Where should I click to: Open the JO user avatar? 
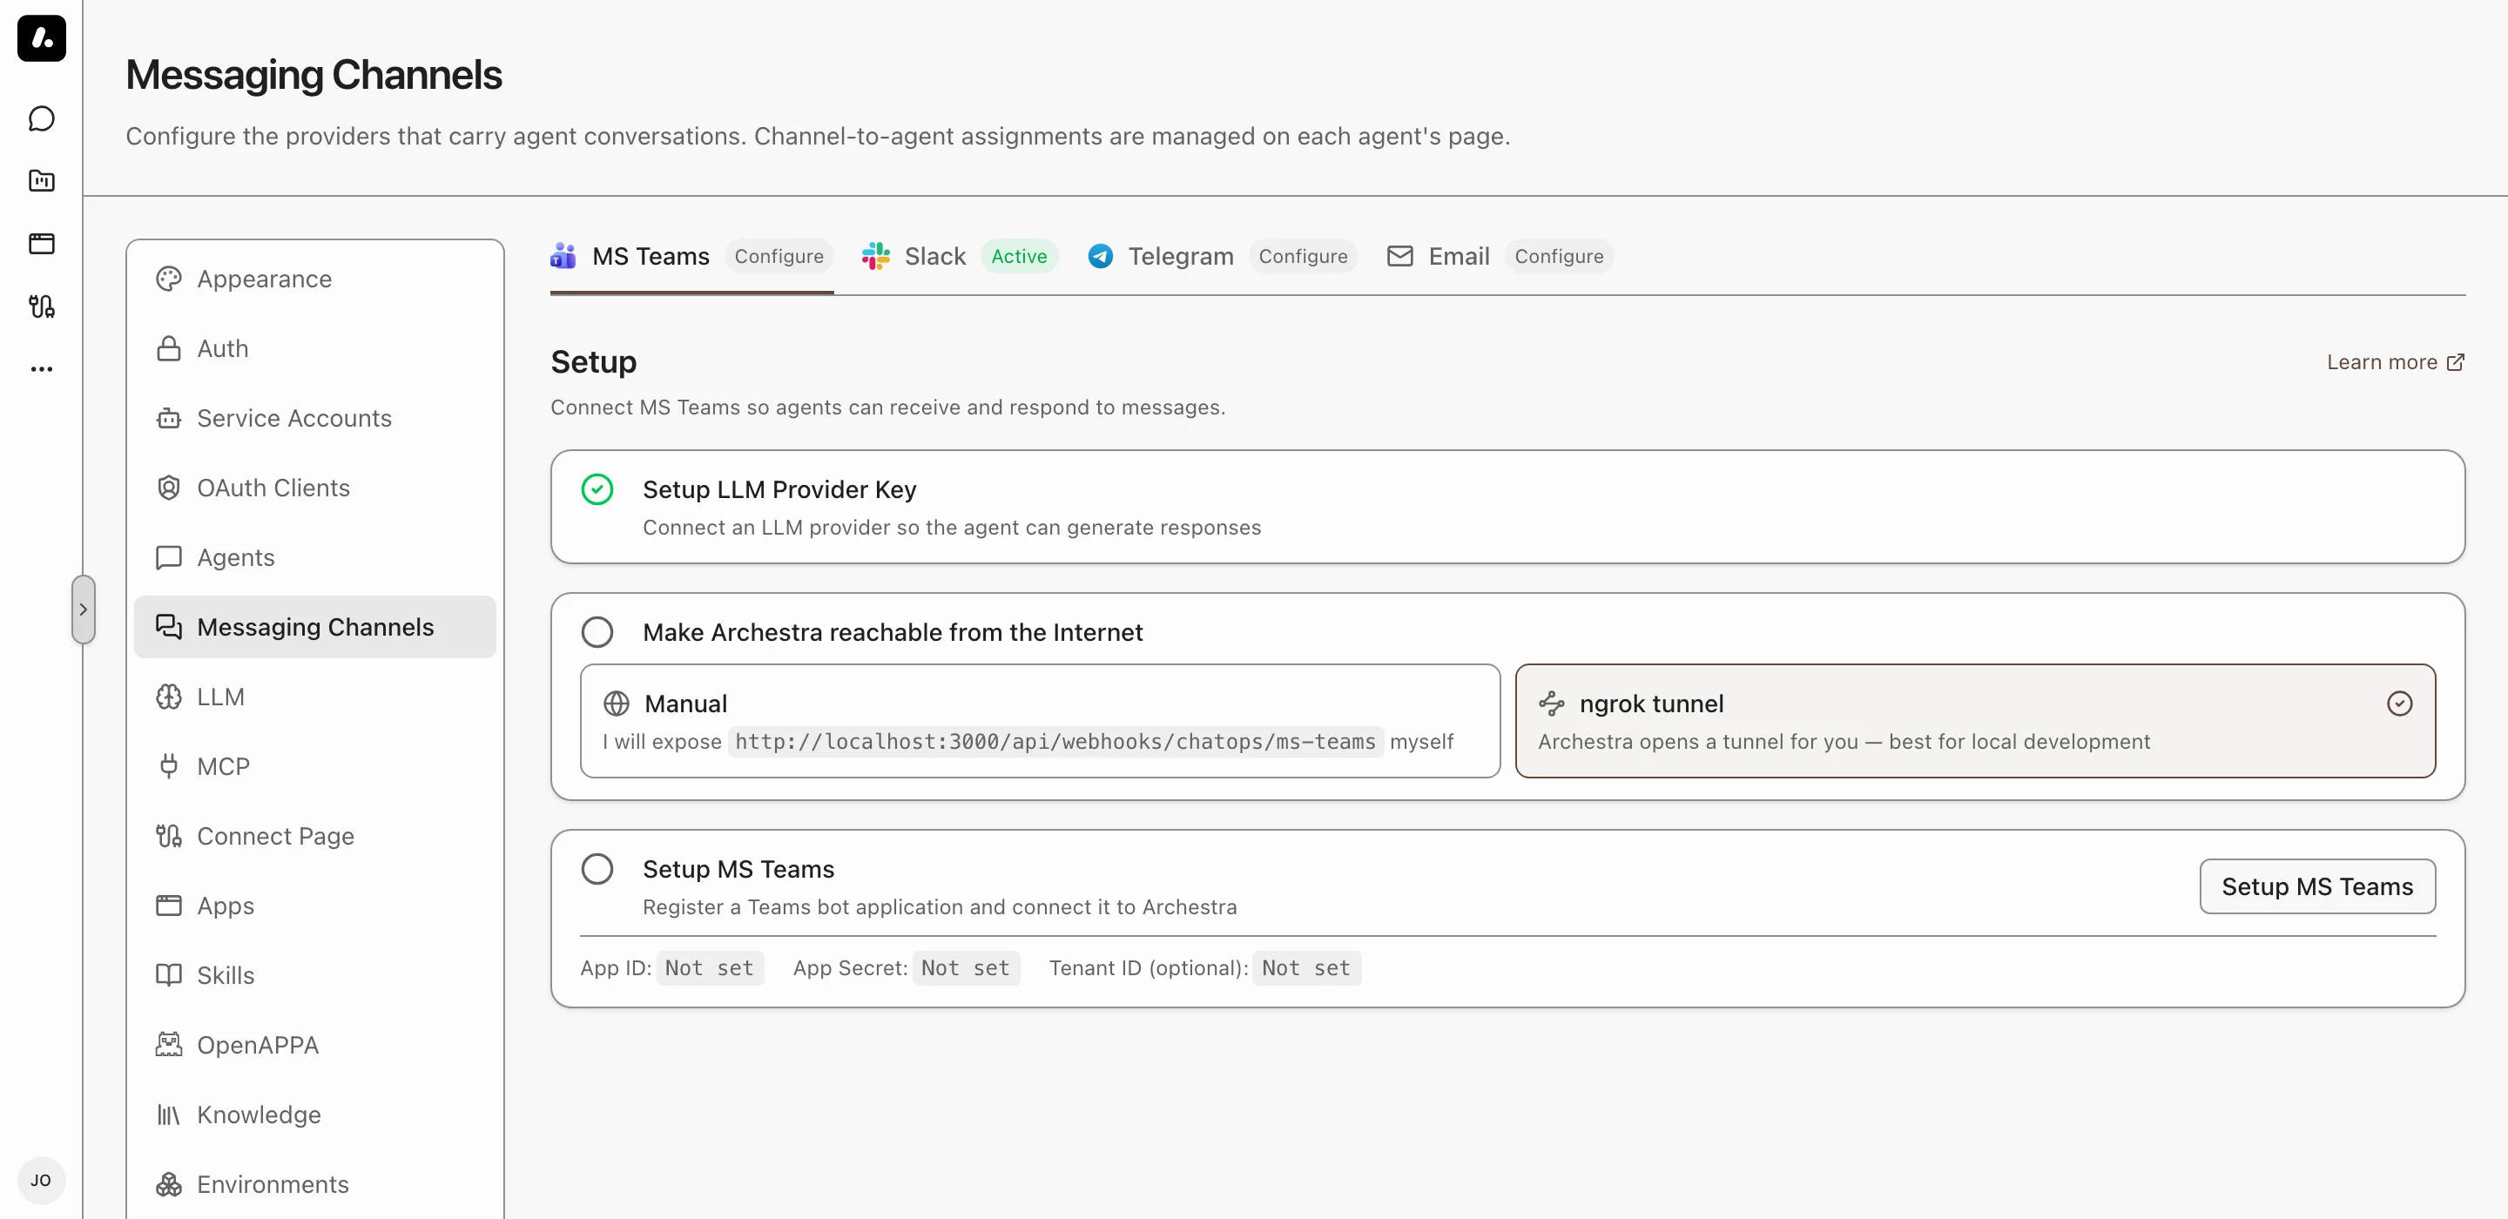(41, 1180)
